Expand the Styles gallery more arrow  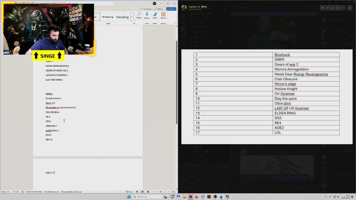[x=132, y=17]
